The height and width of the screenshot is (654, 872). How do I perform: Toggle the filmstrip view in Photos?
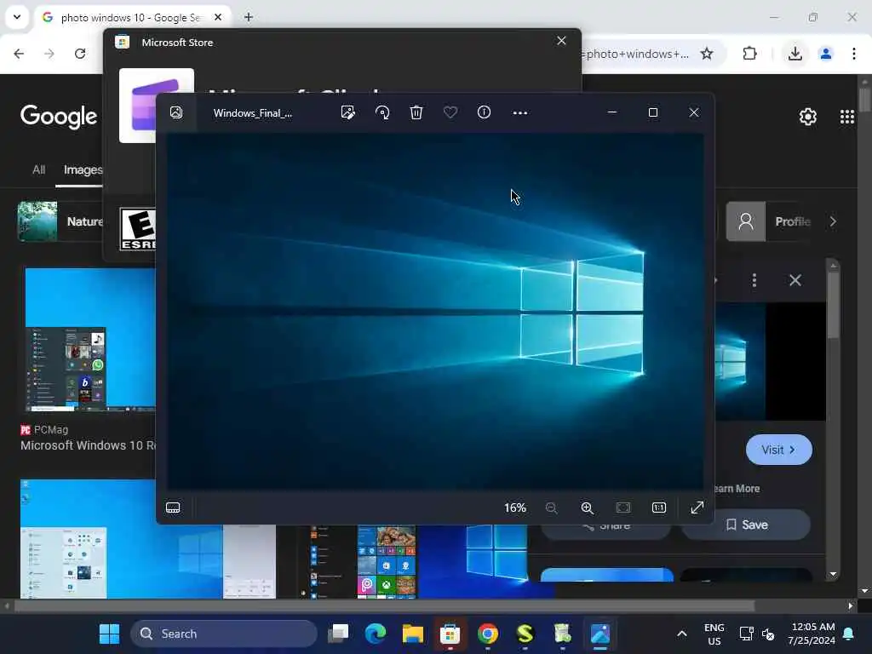(x=173, y=508)
